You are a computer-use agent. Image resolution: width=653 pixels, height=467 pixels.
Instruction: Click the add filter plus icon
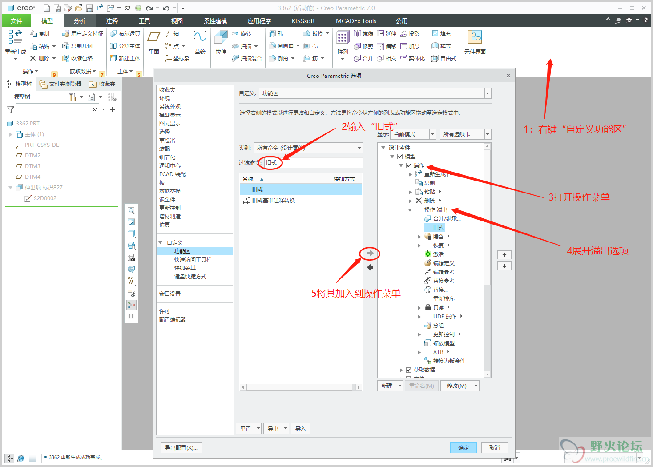pos(113,109)
